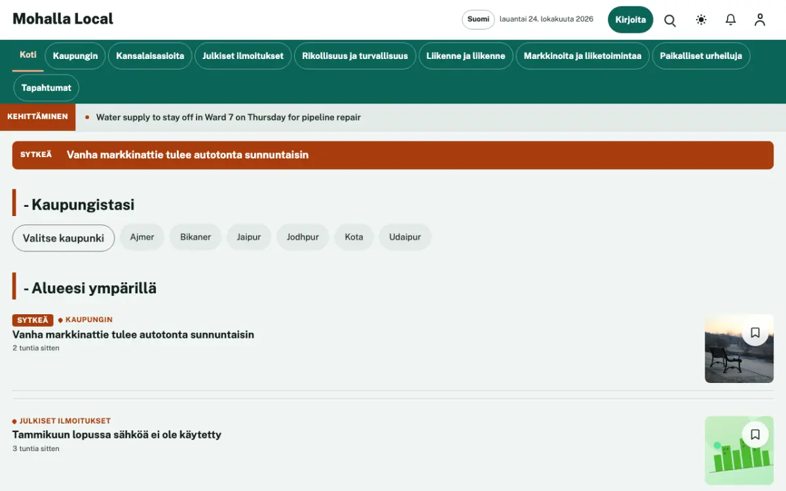This screenshot has width=786, height=491.
Task: Open Liikenne ja liikenne section
Action: (466, 56)
